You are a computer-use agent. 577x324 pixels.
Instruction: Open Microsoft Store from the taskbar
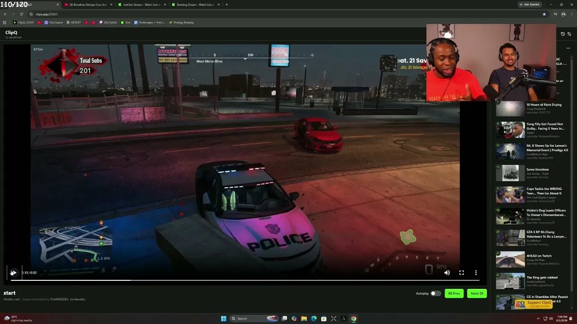coord(324,319)
